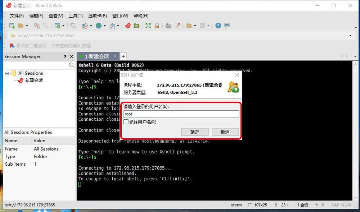Click the red bookmark flag icon
Image resolution: width=360 pixels, height=212 pixels.
coord(12,46)
